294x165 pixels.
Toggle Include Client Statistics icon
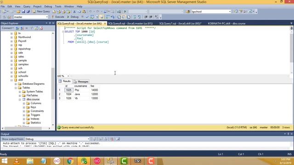113,17
